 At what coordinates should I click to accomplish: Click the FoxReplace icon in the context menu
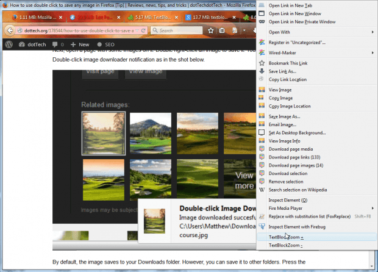[x=262, y=217]
